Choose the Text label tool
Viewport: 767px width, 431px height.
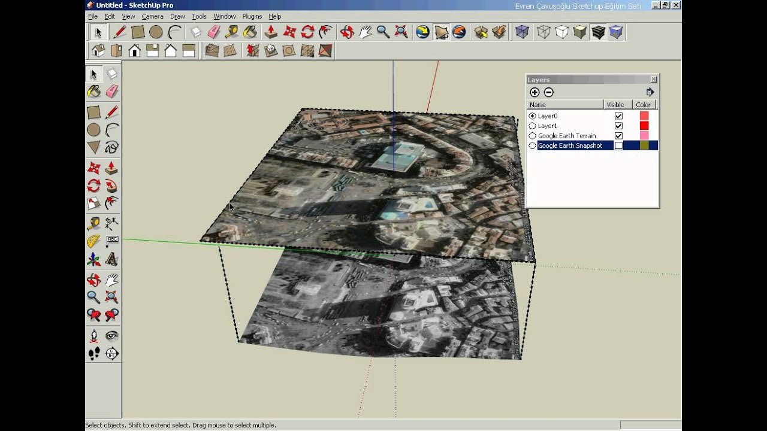[111, 242]
